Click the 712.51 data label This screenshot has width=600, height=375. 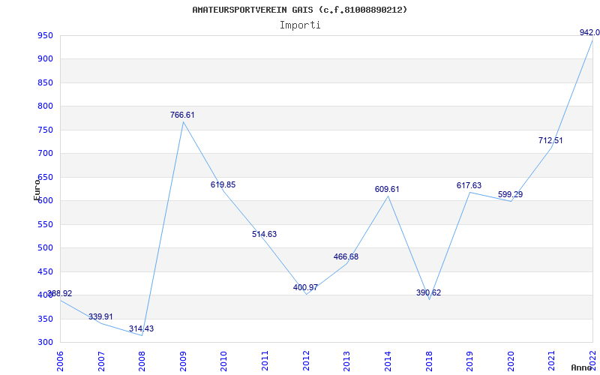click(550, 140)
